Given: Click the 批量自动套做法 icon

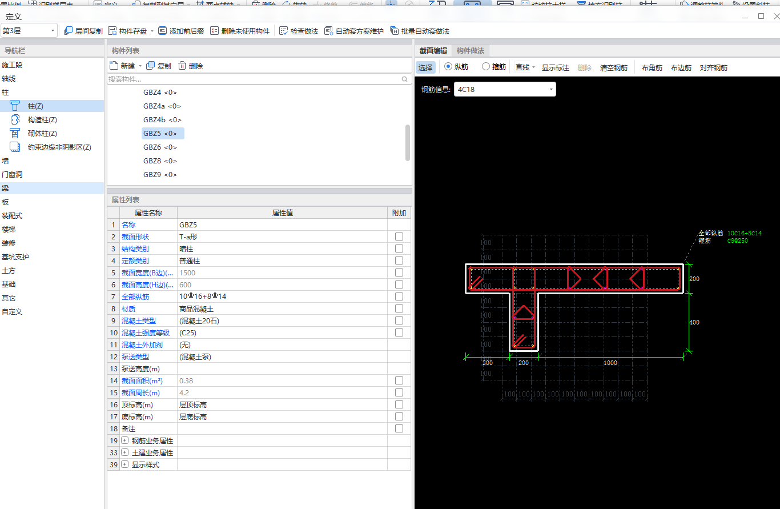Looking at the screenshot, I should [x=395, y=31].
